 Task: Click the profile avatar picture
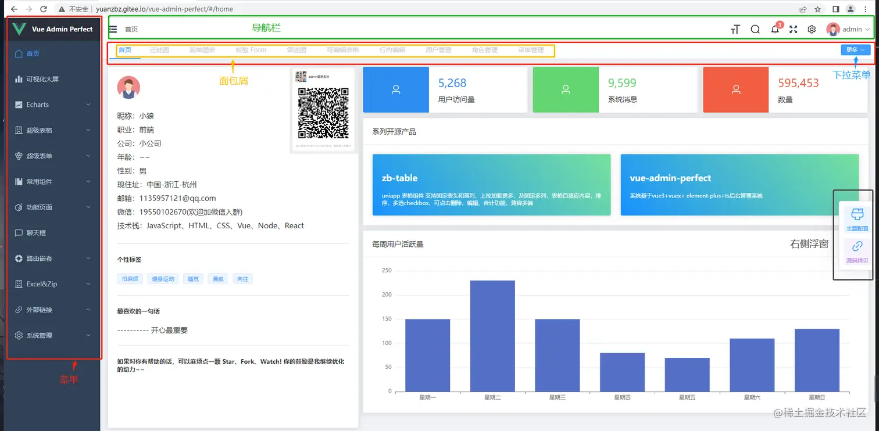pos(128,88)
